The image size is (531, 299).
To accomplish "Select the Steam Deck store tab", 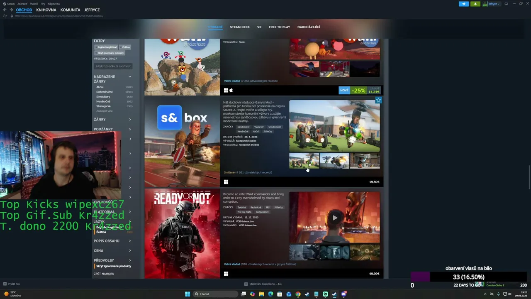I will coord(240,27).
